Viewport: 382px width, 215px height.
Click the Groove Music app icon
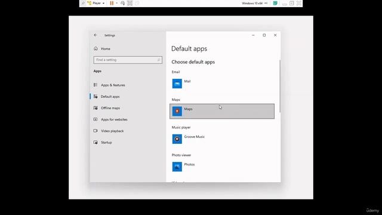coord(177,139)
